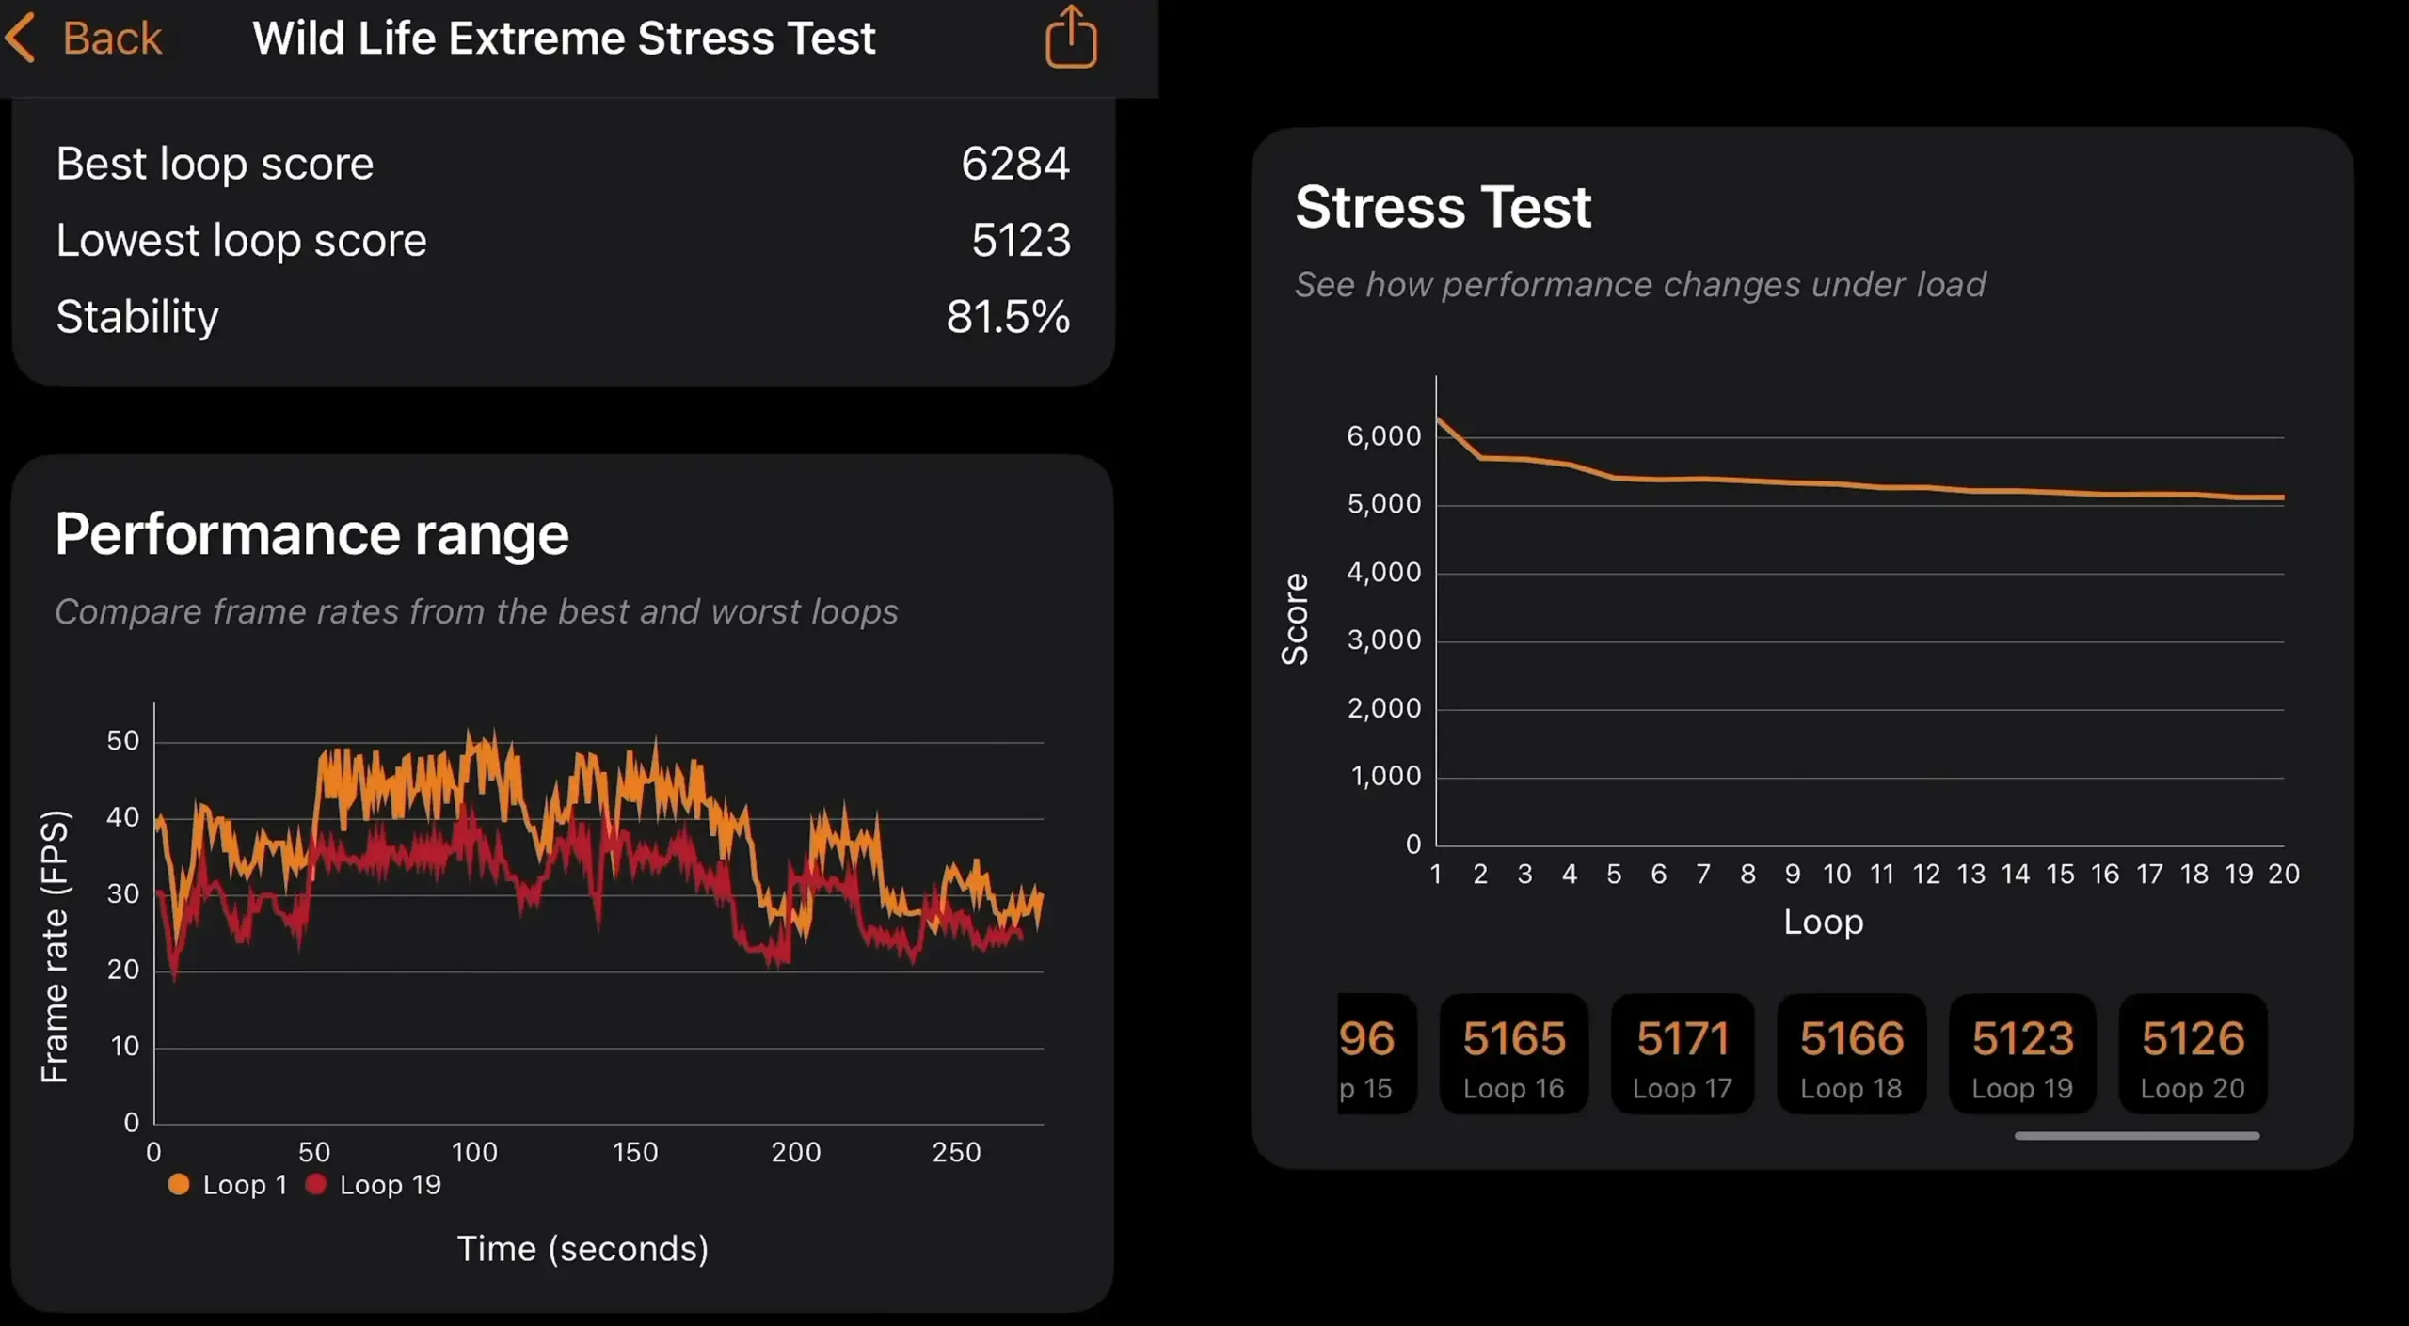
Task: Select the Loop 19 score card 5123
Action: (2022, 1054)
